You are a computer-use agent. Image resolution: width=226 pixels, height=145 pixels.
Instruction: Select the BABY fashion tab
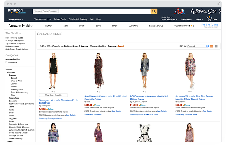click(115, 26)
